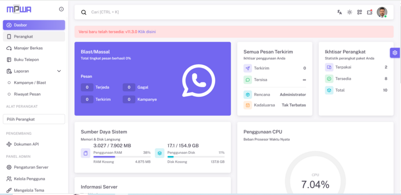Click the Tersisa chat bubble icon
This screenshot has height=195, width=401.
coord(247,80)
